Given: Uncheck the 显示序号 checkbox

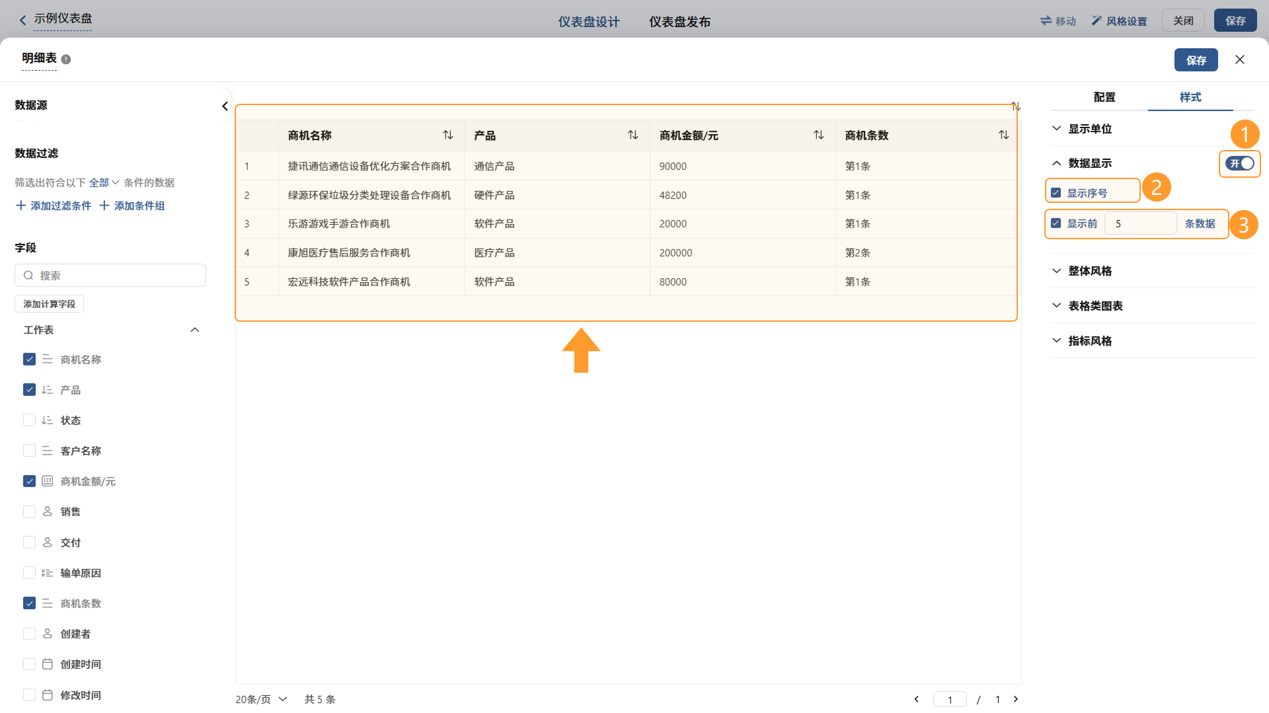Looking at the screenshot, I should [1056, 193].
